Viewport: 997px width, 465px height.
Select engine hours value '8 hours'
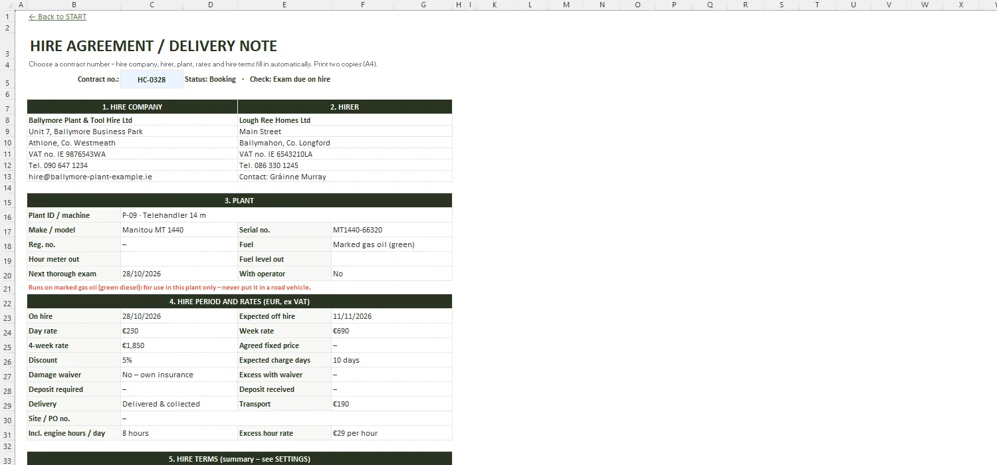[179, 433]
